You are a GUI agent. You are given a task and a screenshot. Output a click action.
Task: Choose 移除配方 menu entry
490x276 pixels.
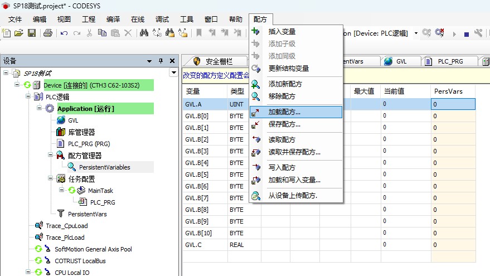tap(296, 96)
